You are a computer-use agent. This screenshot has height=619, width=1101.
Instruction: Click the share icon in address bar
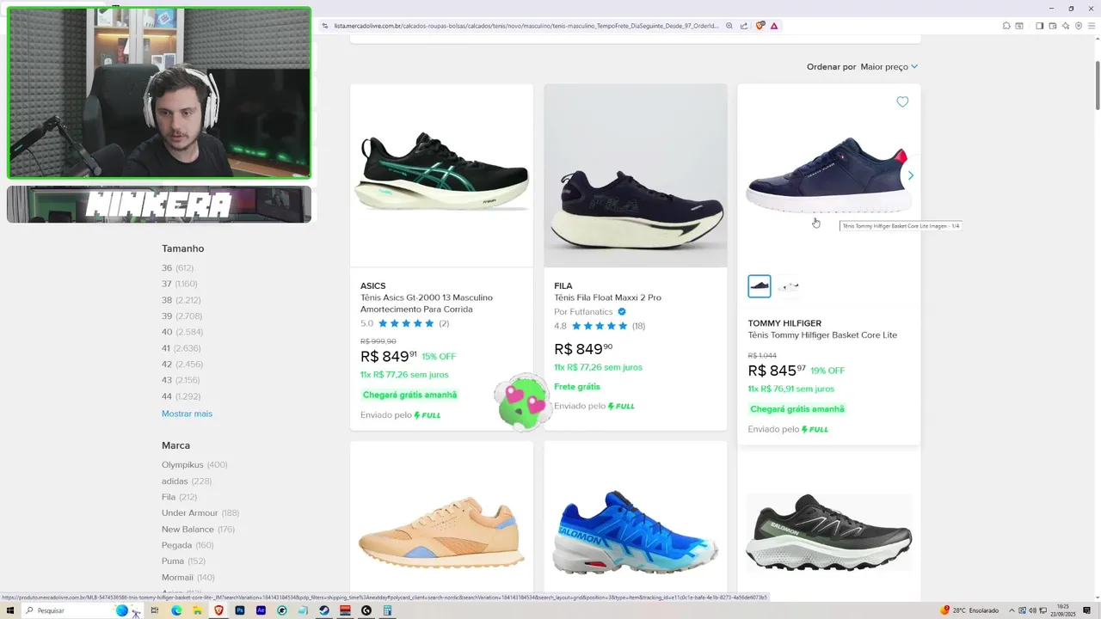coord(744,26)
